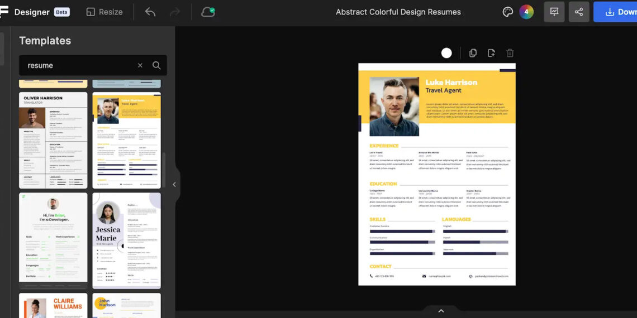Add a new page icon
Viewport: 637px width, 318px height.
[491, 53]
